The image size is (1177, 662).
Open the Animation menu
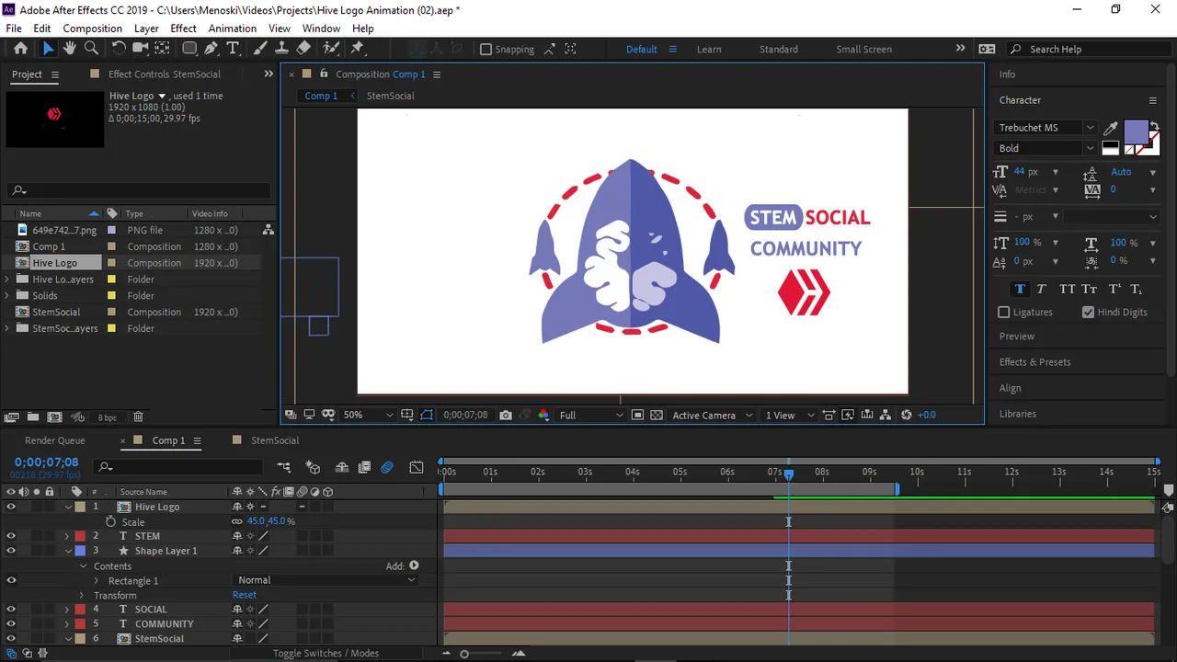coord(233,29)
